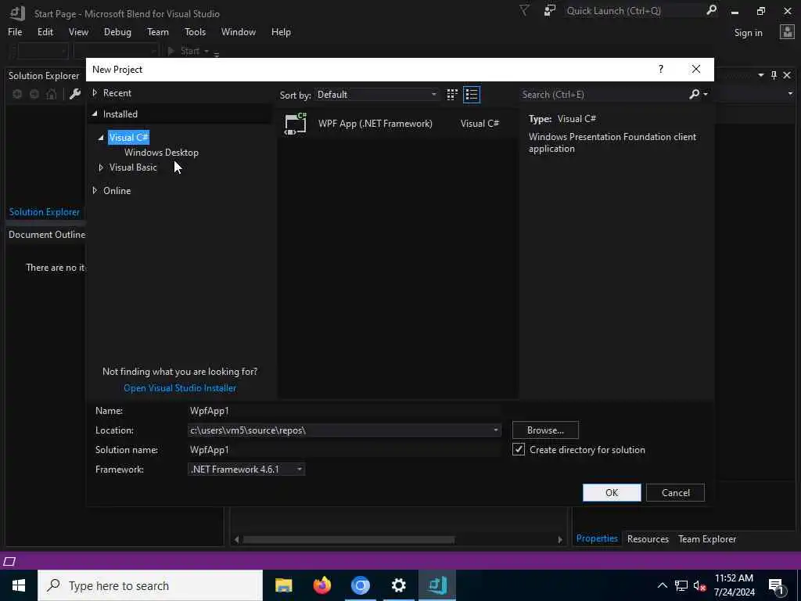Click the Quick Launch search box
Screen dimensions: 801x601
click(634, 11)
